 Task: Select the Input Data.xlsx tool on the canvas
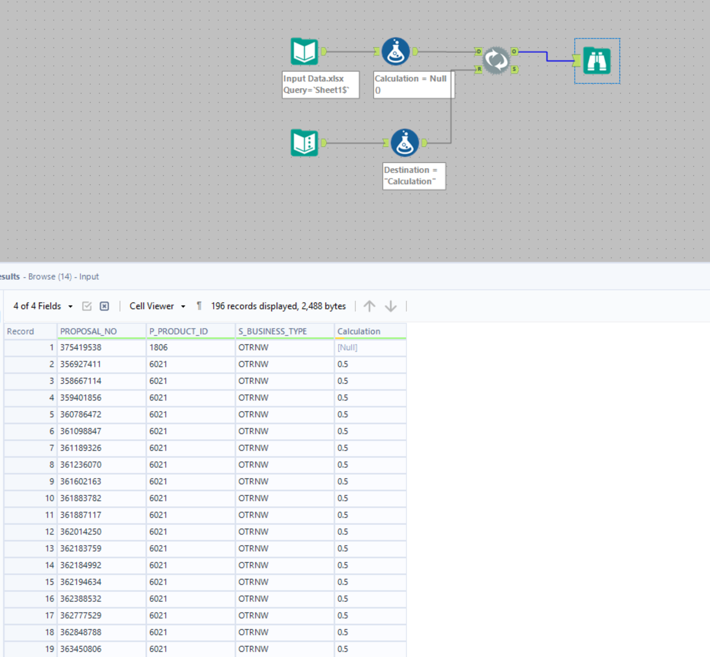pyautogui.click(x=304, y=51)
